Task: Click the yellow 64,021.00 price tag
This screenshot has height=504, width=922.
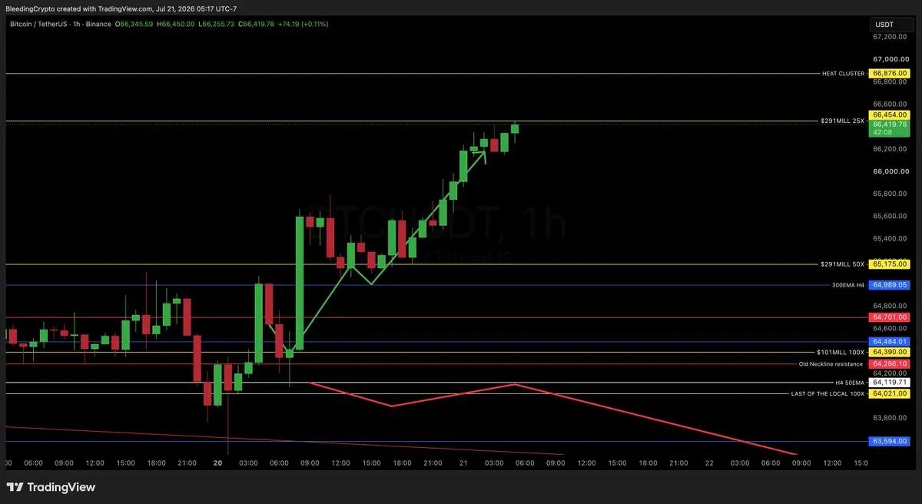Action: click(890, 393)
